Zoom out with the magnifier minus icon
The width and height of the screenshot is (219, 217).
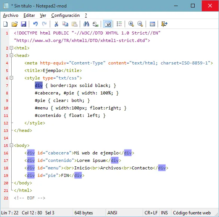[x=140, y=24]
